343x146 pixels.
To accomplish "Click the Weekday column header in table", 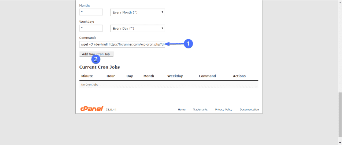I will point(175,76).
